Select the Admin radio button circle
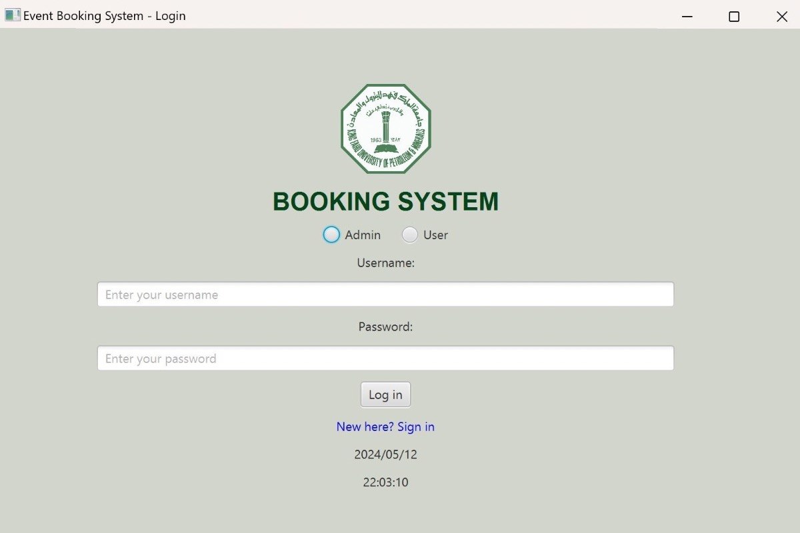The width and height of the screenshot is (800, 533). point(331,235)
